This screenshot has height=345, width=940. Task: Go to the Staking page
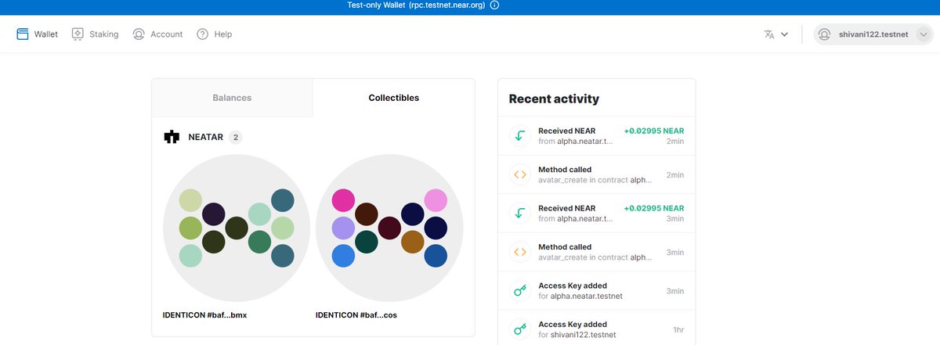[95, 34]
